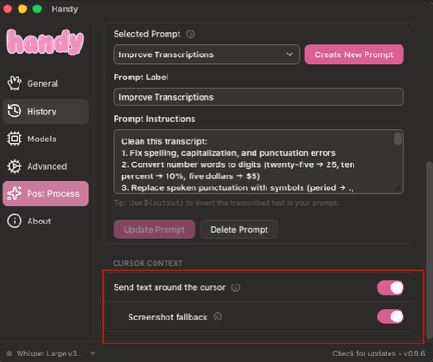Select the Models chip icon
Screen dimensions: 433x362
[x=15, y=139]
